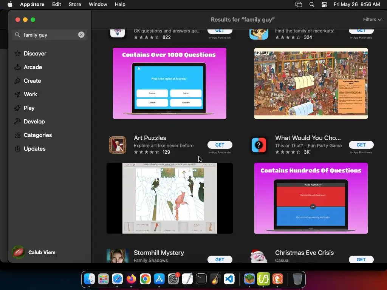This screenshot has height=290, width=387.
Task: Open TextEdit from the Dock
Action: (187, 279)
